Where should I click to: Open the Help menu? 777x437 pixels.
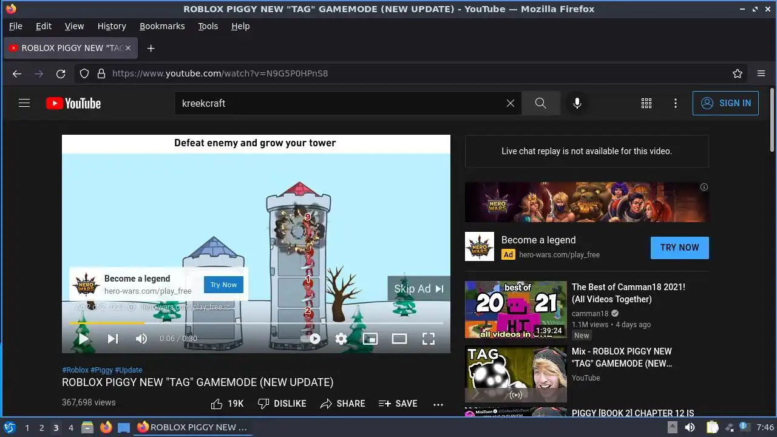(240, 26)
